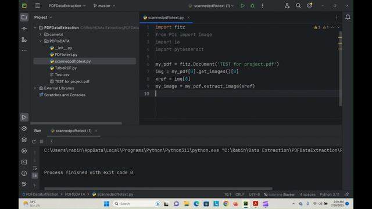This screenshot has height=209, width=372.
Task: Go to next highlighted error arrow
Action: (x=338, y=27)
